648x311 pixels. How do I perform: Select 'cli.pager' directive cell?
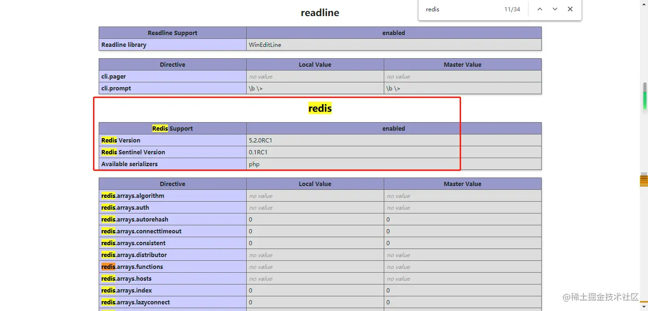click(x=173, y=77)
